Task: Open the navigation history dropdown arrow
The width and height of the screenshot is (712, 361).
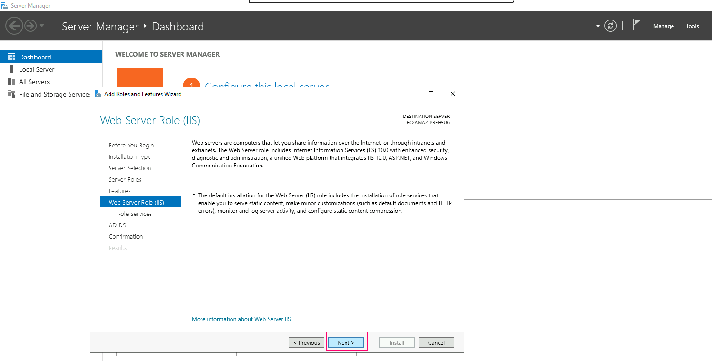Action: (42, 26)
